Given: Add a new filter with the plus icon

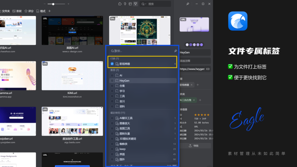Looking at the screenshot, I should tap(50, 11).
